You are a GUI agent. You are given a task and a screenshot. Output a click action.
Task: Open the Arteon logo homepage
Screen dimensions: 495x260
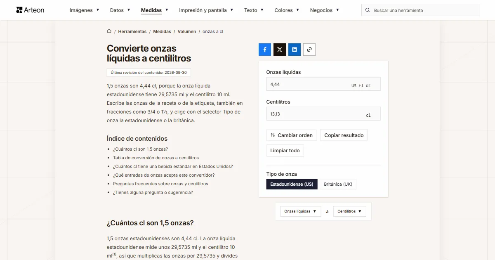[x=30, y=10]
